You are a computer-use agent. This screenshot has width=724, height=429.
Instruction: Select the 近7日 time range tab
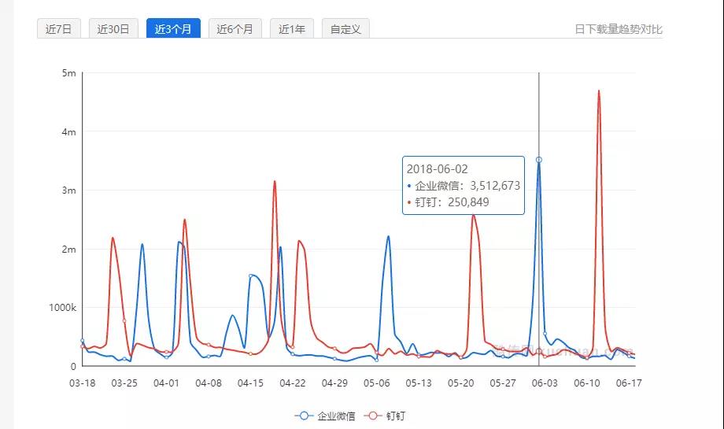58,29
